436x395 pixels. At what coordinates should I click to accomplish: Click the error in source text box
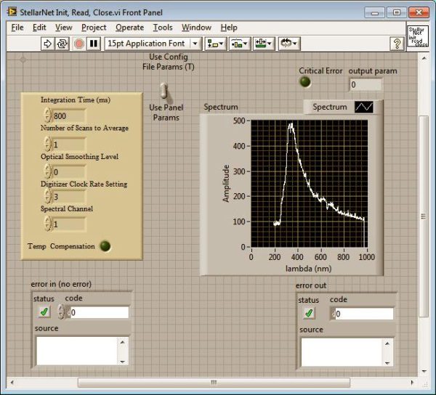(77, 351)
